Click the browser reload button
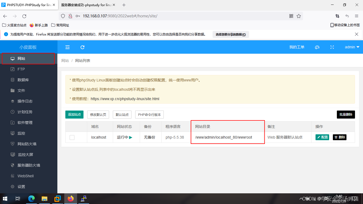 [x=24, y=16]
